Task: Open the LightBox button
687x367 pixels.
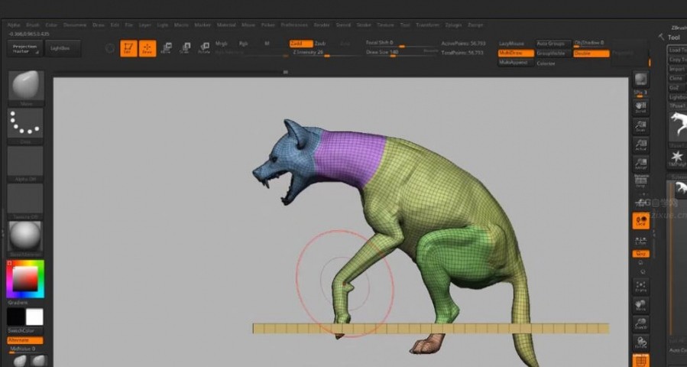Action: tap(63, 48)
